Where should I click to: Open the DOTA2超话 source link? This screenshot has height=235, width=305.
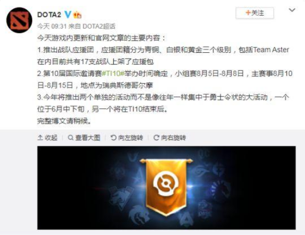pos(99,26)
